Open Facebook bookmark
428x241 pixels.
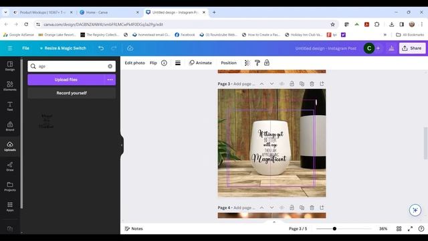point(185,35)
